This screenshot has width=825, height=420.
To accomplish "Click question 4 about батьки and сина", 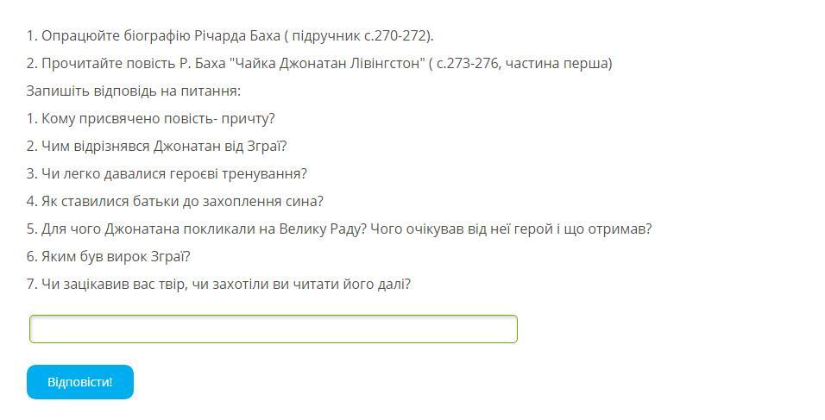I will (174, 202).
